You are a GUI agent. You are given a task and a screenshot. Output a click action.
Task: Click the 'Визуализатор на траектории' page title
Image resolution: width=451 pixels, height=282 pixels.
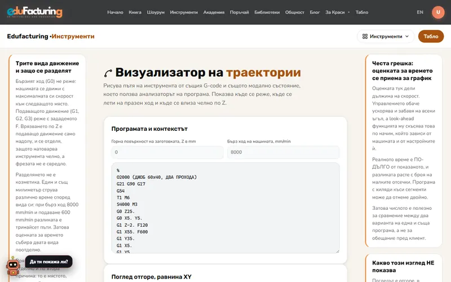[x=208, y=73]
